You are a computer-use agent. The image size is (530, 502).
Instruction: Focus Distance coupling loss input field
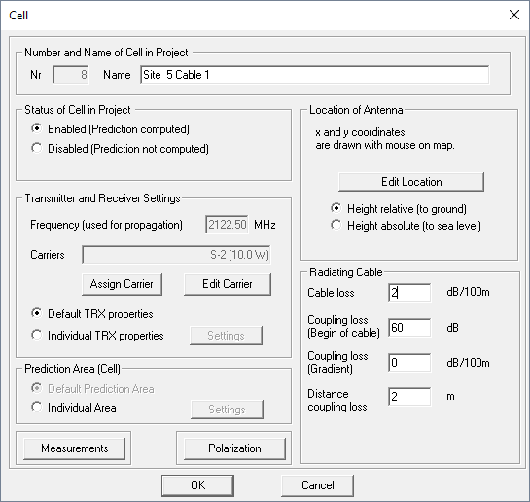point(409,397)
